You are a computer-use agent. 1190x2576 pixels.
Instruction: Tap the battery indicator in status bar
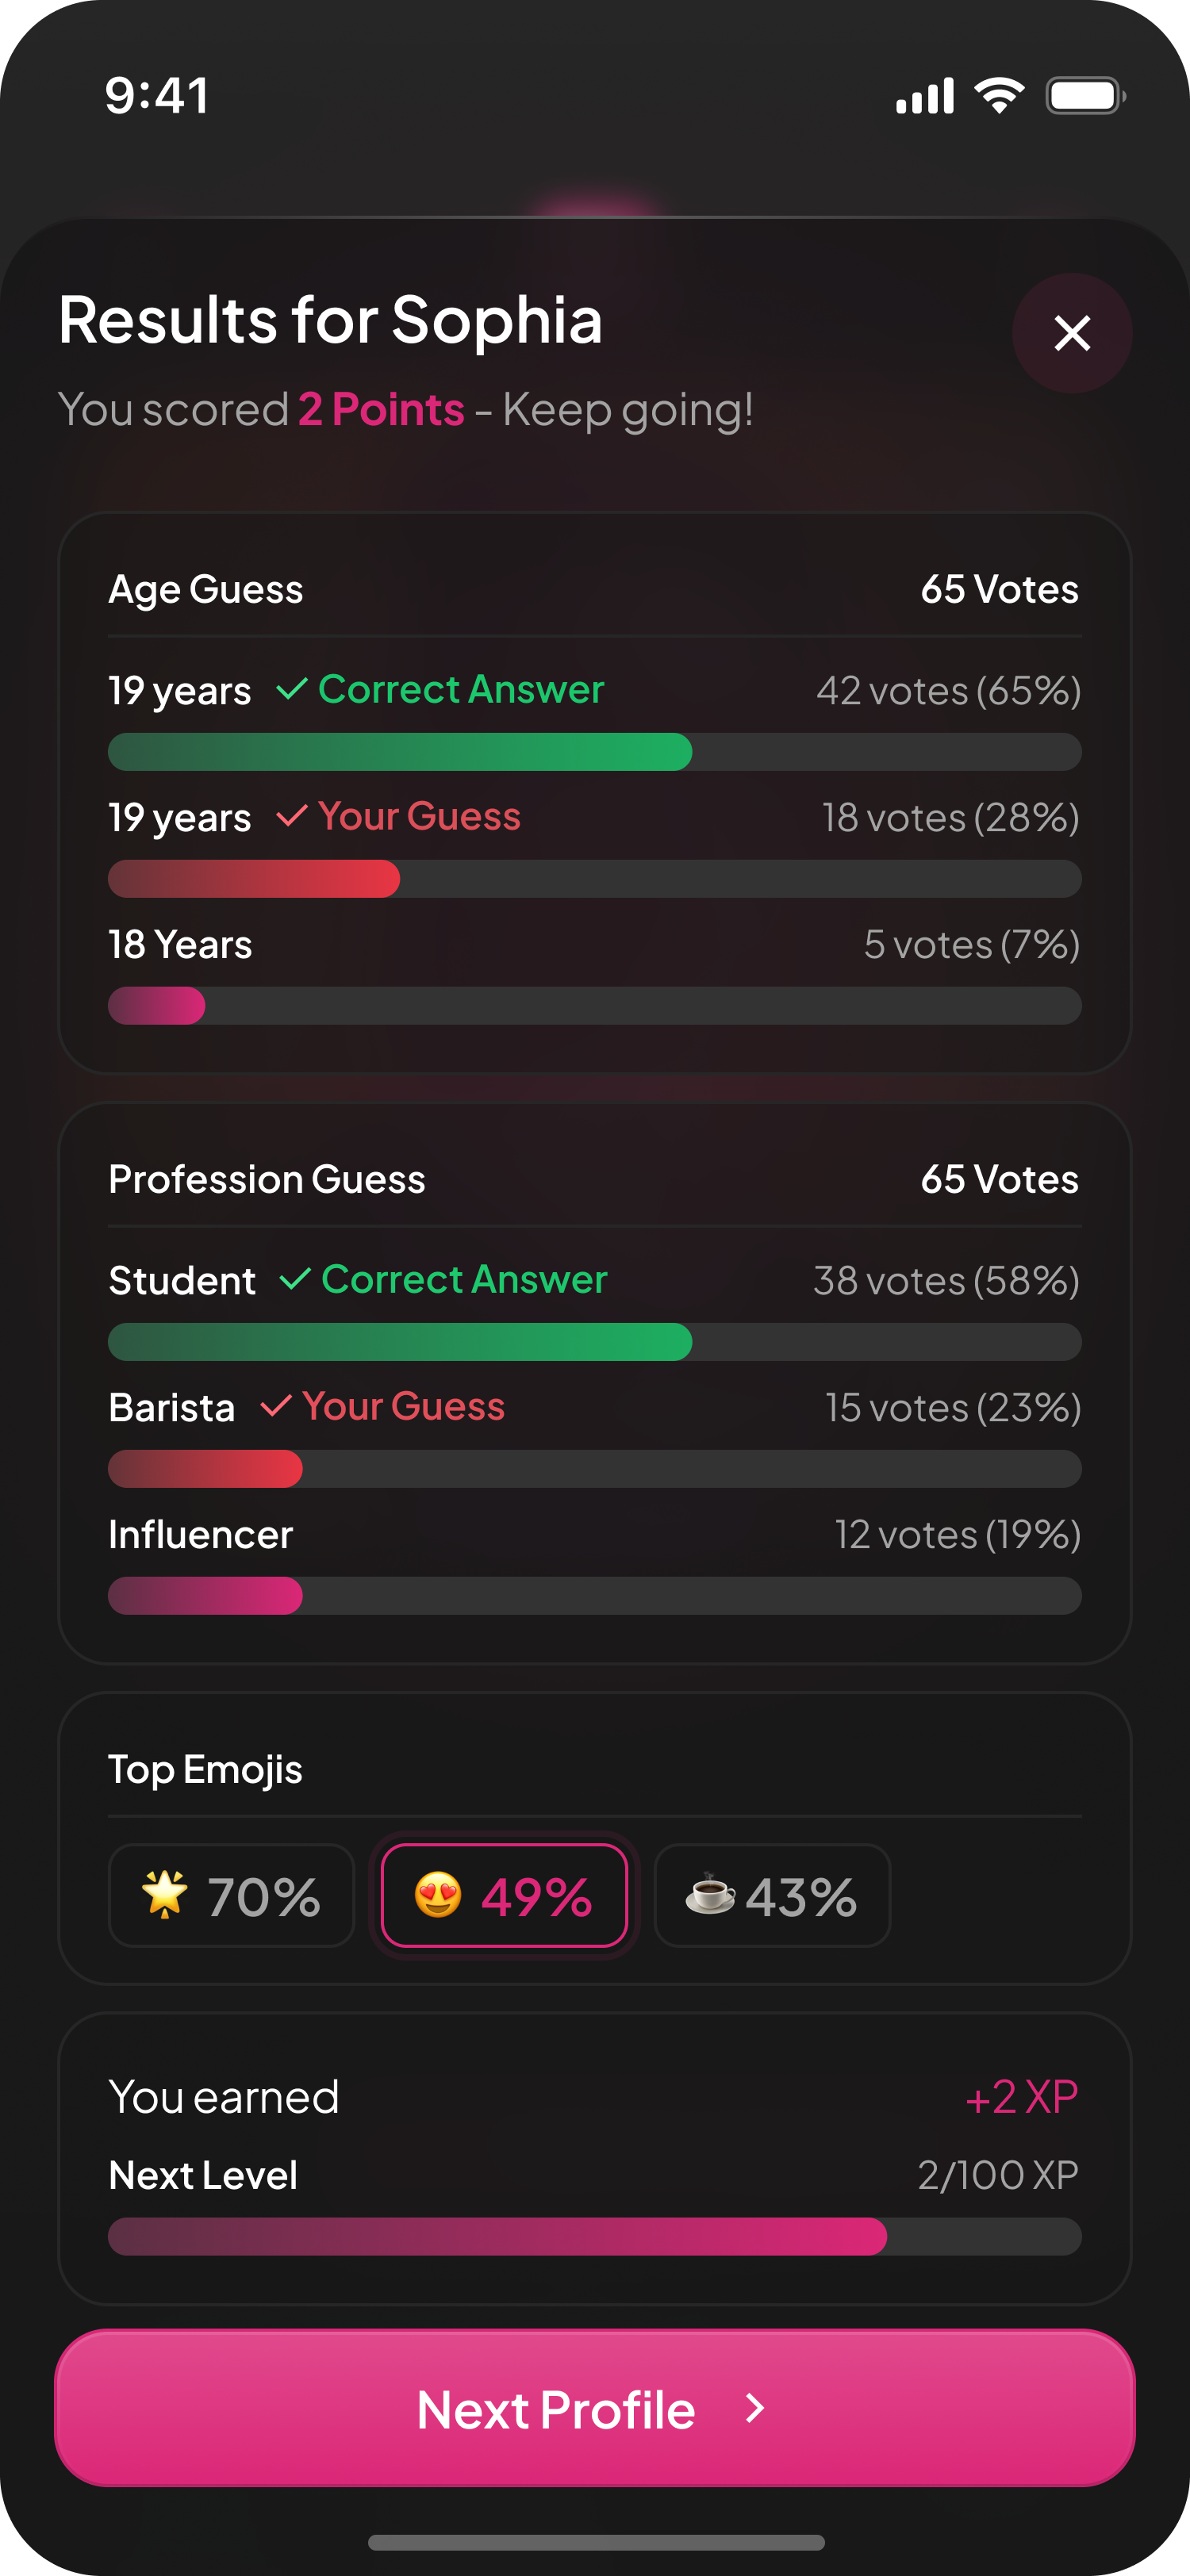[x=1084, y=96]
